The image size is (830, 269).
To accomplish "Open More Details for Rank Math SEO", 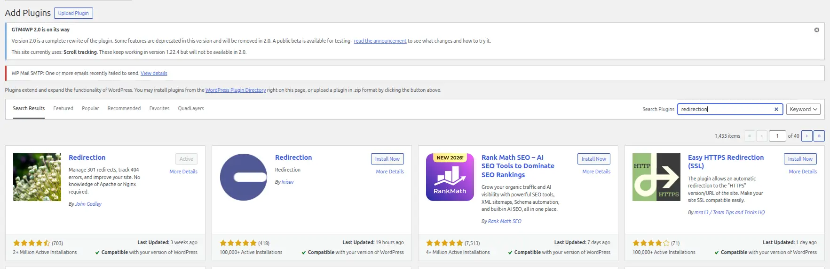I will tap(596, 172).
